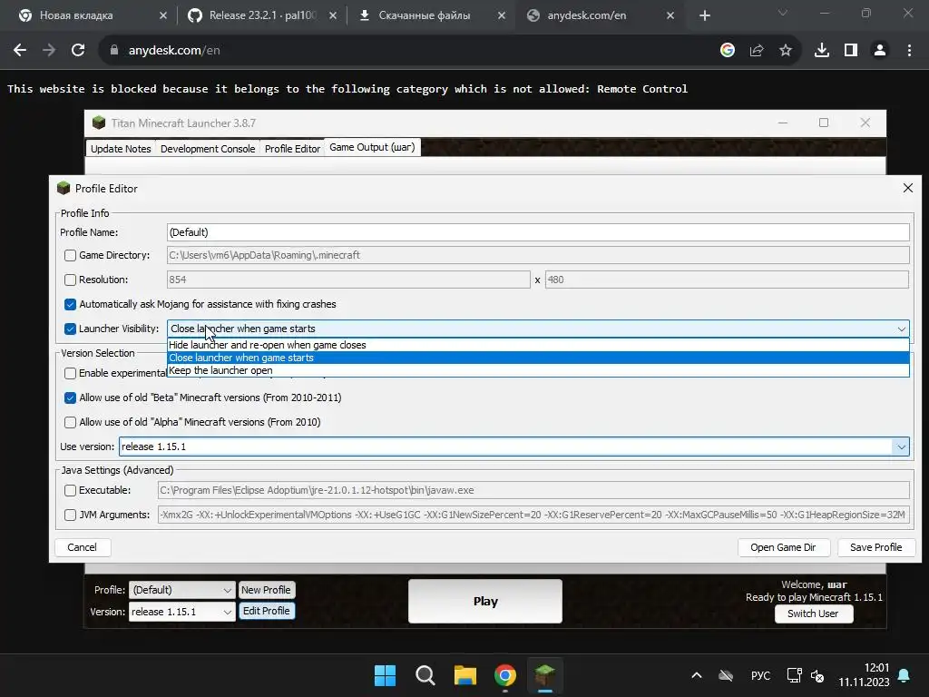Open Chrome downloads icon

click(822, 51)
